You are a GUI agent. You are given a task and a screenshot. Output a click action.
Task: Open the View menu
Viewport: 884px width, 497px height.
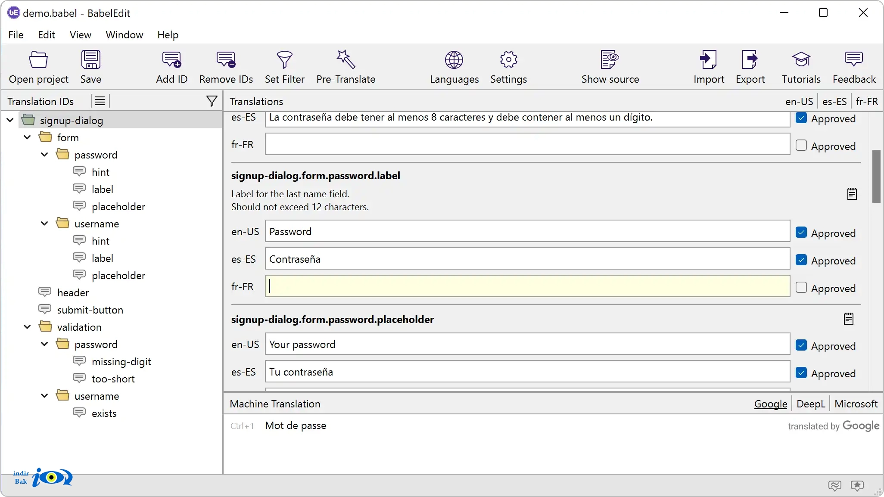point(81,35)
